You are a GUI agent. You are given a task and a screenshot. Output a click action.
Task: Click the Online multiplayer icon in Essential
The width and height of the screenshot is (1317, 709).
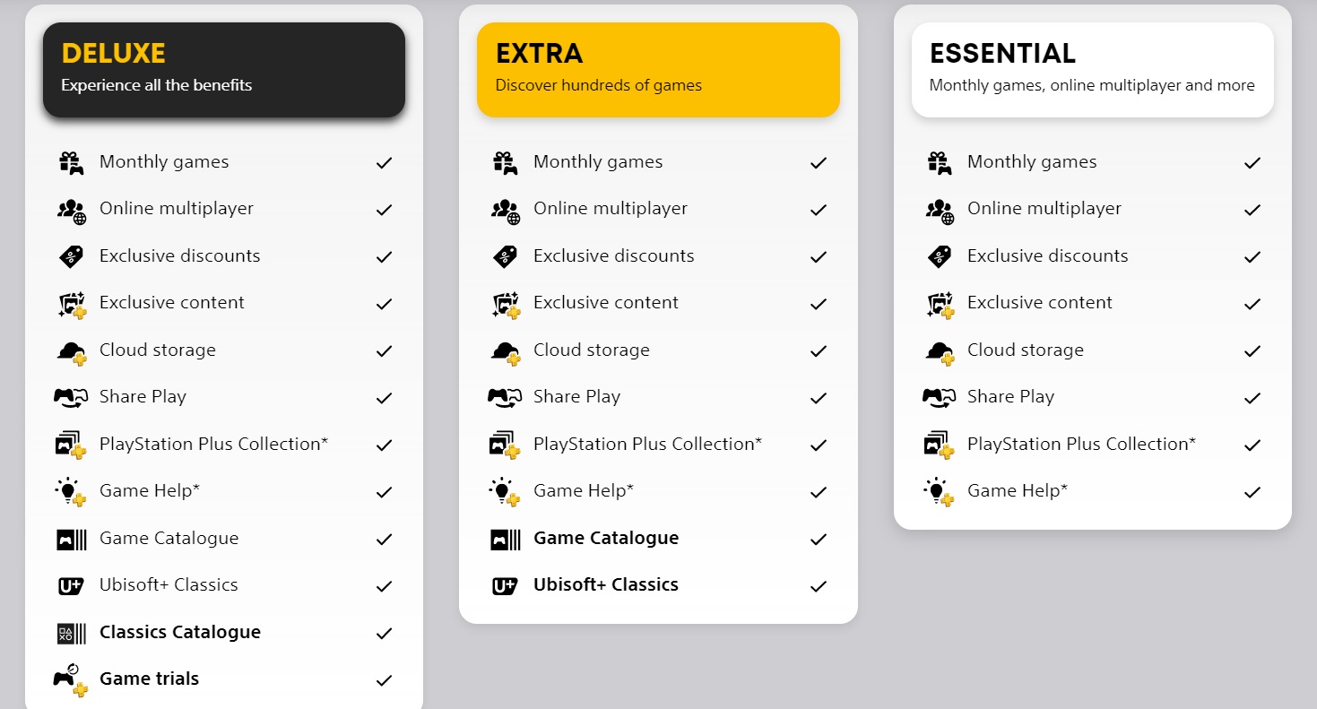point(939,210)
